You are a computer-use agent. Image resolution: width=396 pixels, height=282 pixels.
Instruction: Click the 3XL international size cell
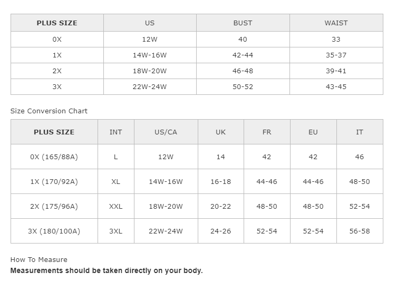[x=115, y=231]
